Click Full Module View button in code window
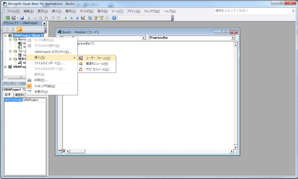 pos(64,151)
